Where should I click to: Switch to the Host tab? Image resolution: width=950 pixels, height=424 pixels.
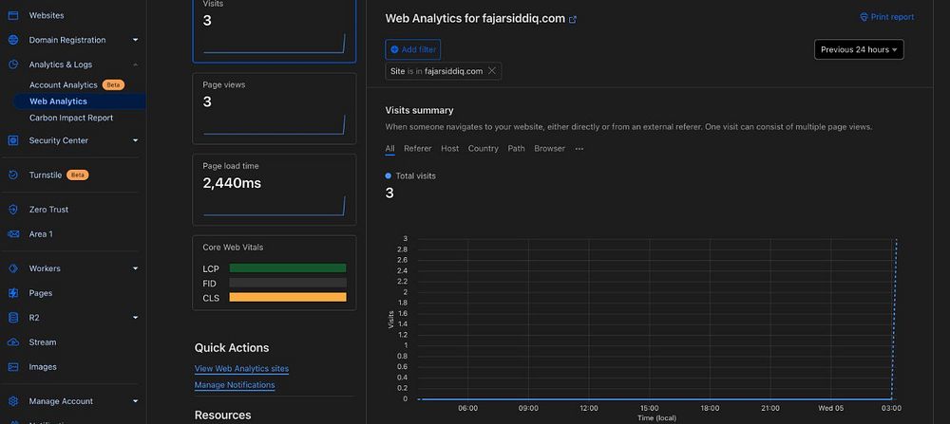tap(449, 149)
